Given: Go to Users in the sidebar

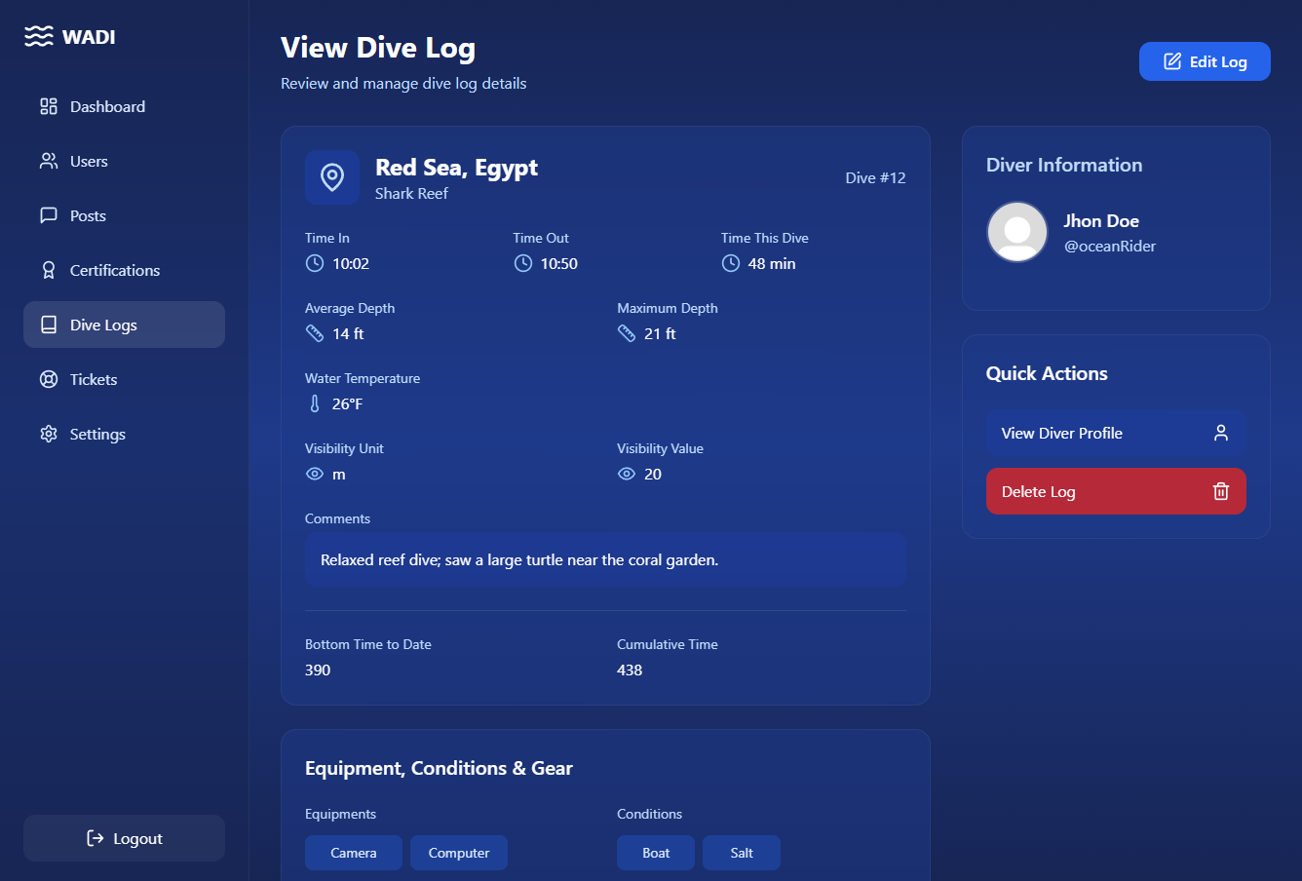Looking at the screenshot, I should tap(89, 161).
